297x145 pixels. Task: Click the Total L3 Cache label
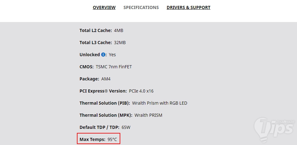[95, 43]
